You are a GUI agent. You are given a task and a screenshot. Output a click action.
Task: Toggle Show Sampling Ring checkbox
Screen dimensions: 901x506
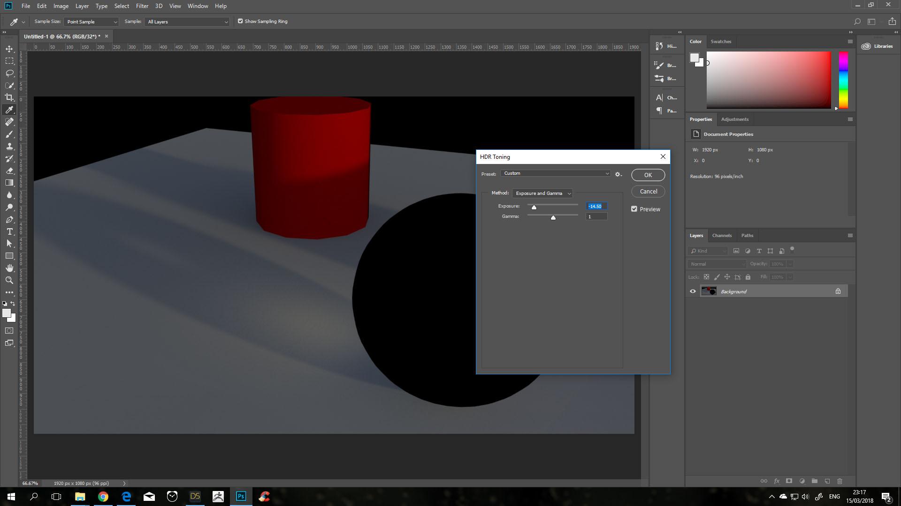click(240, 21)
